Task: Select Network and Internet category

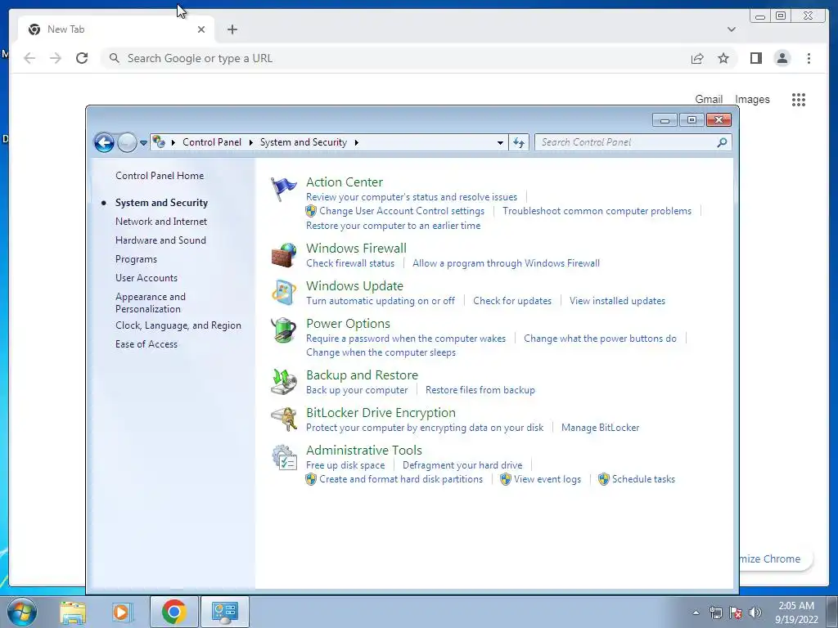Action: click(161, 221)
